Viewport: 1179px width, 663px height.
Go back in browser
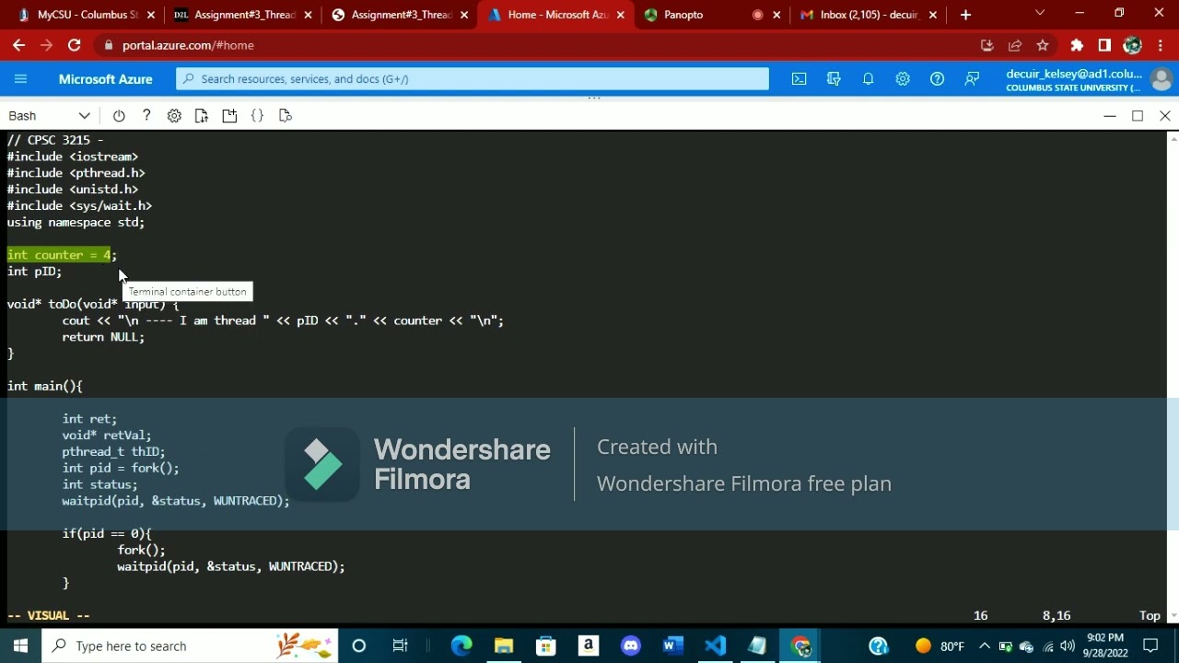[18, 45]
